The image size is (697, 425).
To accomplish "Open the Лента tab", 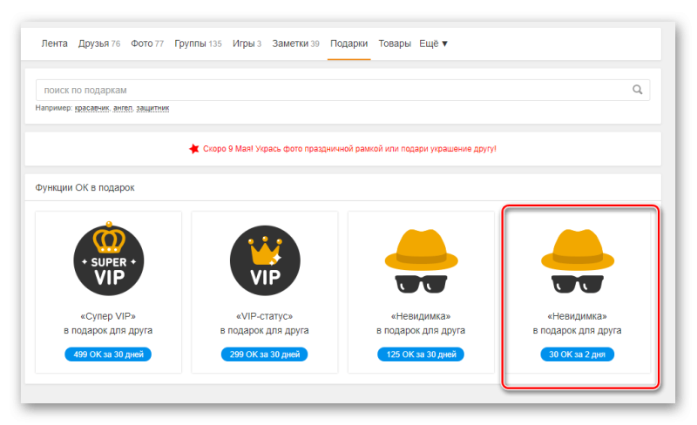I will 54,44.
